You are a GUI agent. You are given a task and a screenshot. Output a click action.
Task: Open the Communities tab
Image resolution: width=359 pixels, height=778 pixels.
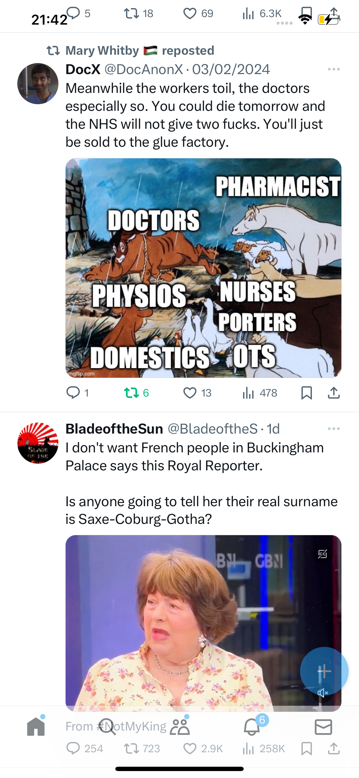pos(180,727)
